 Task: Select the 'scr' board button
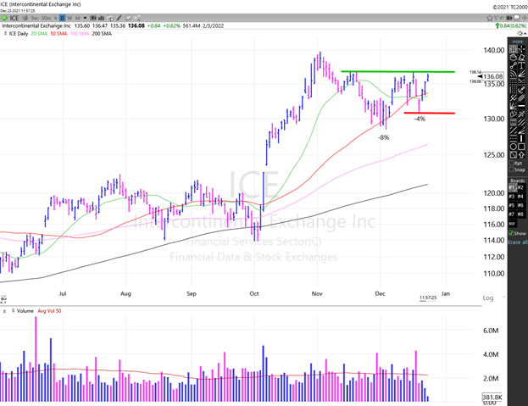[513, 223]
